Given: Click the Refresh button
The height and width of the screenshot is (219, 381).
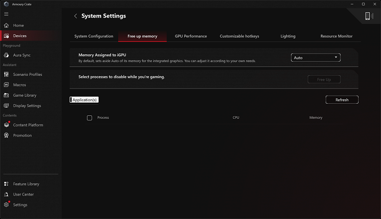Looking at the screenshot, I should point(342,100).
